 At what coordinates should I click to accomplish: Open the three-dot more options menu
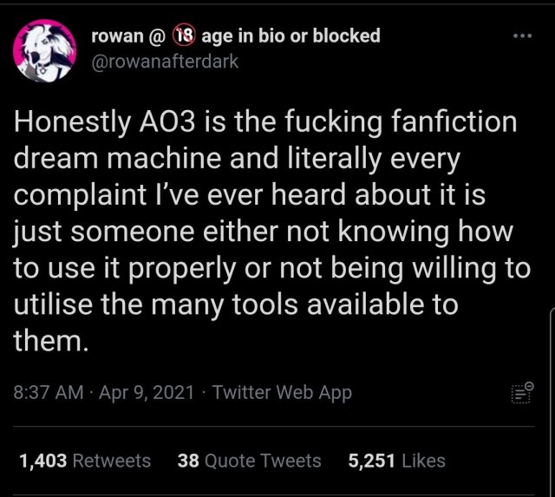[x=520, y=36]
